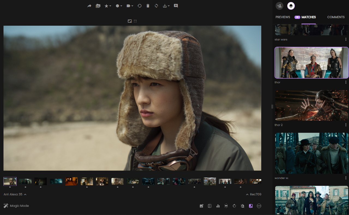Select the thor match thumbnail
Screen dimensions: 349x215
[x=312, y=63]
